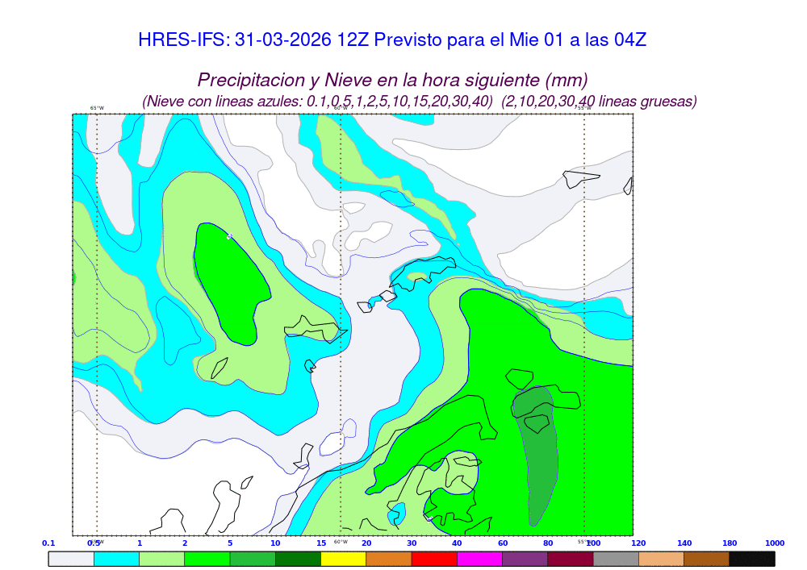Click the "Precipitacion y Nieve" subtitle

point(392,80)
